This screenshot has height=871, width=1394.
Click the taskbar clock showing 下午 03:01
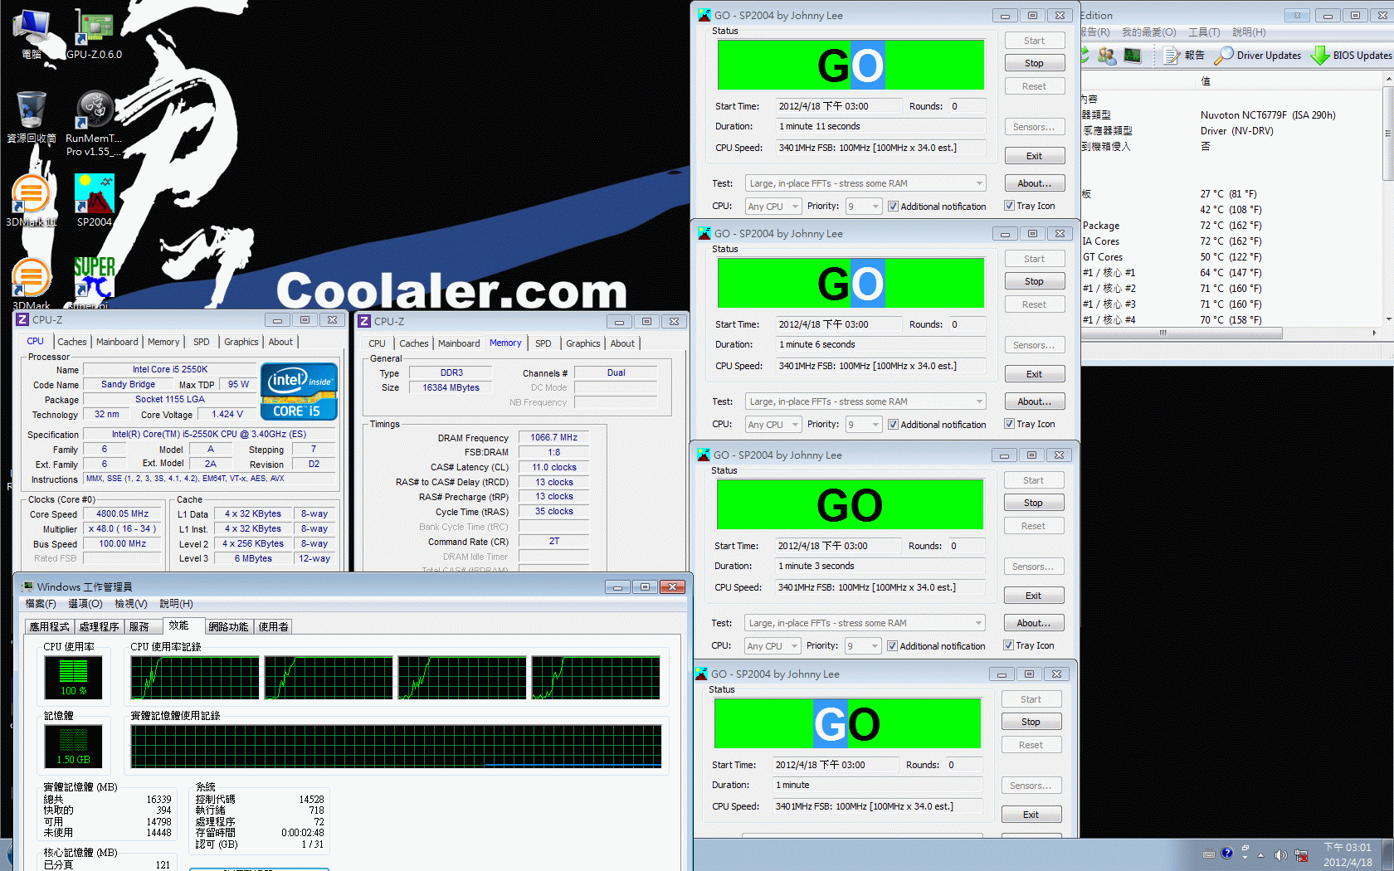(1348, 854)
